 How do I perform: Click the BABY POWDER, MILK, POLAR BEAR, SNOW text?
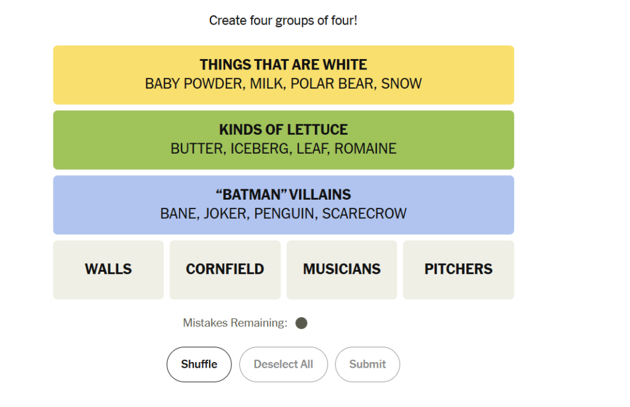tap(283, 84)
